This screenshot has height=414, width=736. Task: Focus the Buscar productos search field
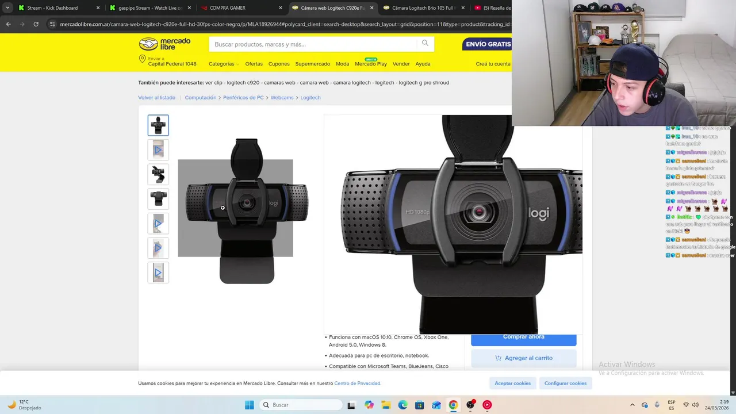pyautogui.click(x=315, y=44)
